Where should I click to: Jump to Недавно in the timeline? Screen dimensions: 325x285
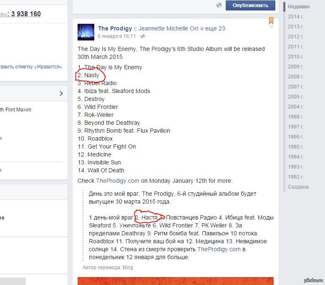click(x=299, y=6)
